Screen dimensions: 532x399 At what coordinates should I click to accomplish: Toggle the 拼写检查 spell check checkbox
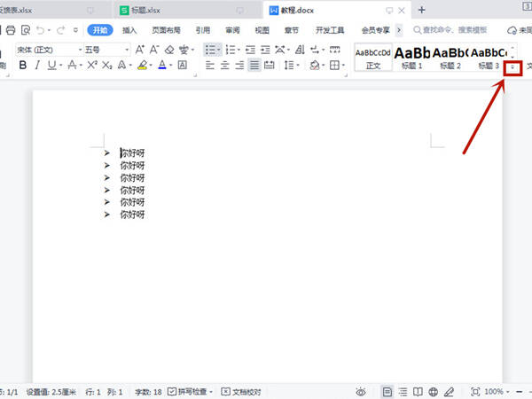[x=172, y=392]
